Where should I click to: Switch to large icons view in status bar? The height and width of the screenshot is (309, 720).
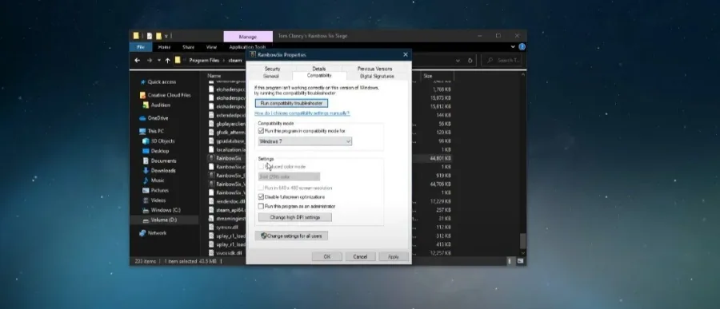(x=520, y=261)
